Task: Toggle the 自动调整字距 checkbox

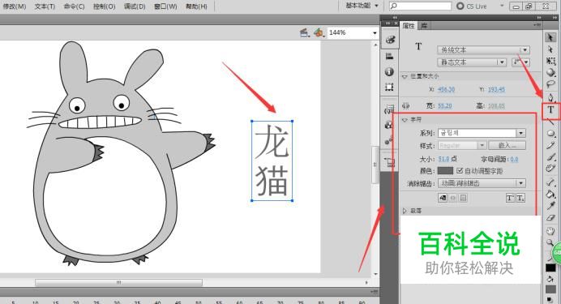Action: (460, 171)
